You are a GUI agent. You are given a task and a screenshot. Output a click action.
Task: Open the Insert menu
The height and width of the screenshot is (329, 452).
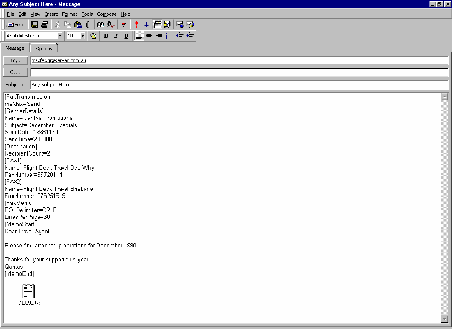tap(51, 14)
